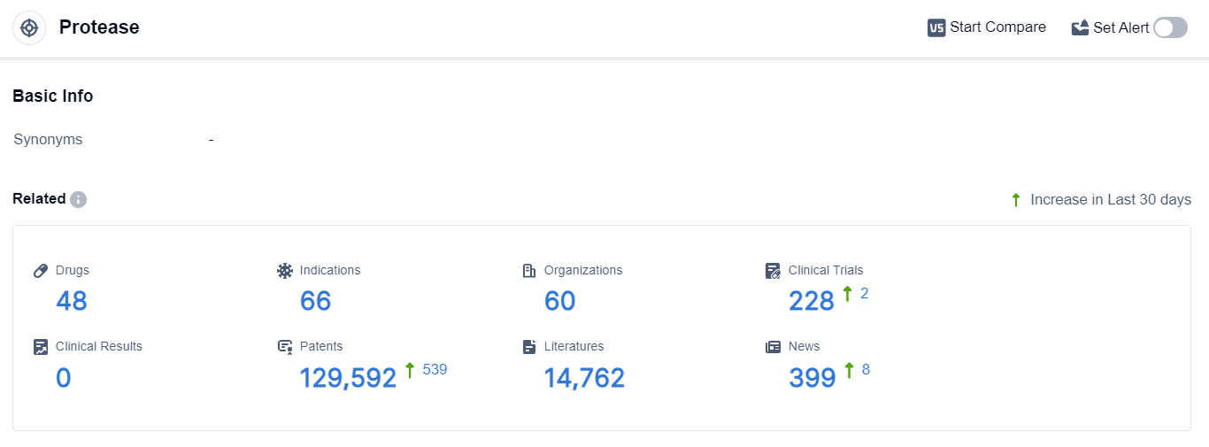This screenshot has height=447, width=1209.
Task: Toggle the Set Alert switch on
Action: [1169, 27]
